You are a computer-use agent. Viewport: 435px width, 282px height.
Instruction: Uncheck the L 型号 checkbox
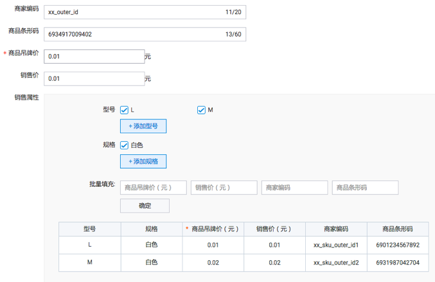click(125, 110)
